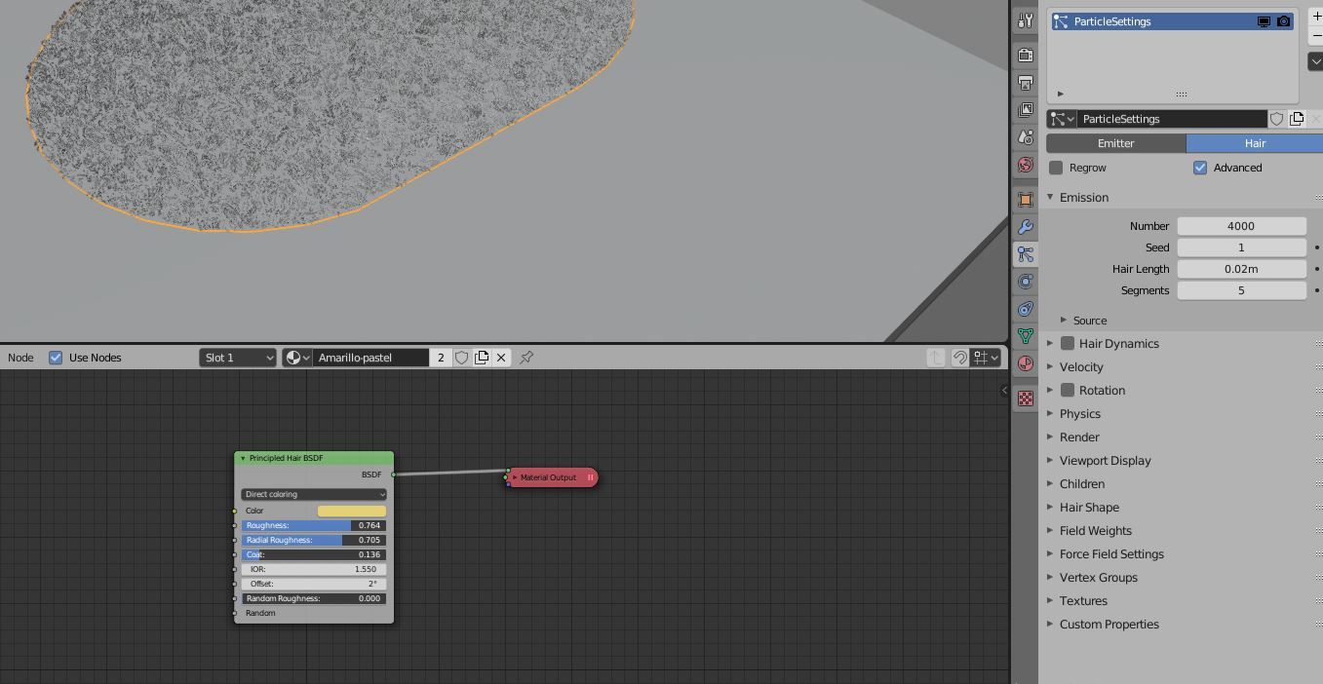Toggle ParticleSettings viewport visibility monitor icon
1323x684 pixels.
[x=1264, y=21]
